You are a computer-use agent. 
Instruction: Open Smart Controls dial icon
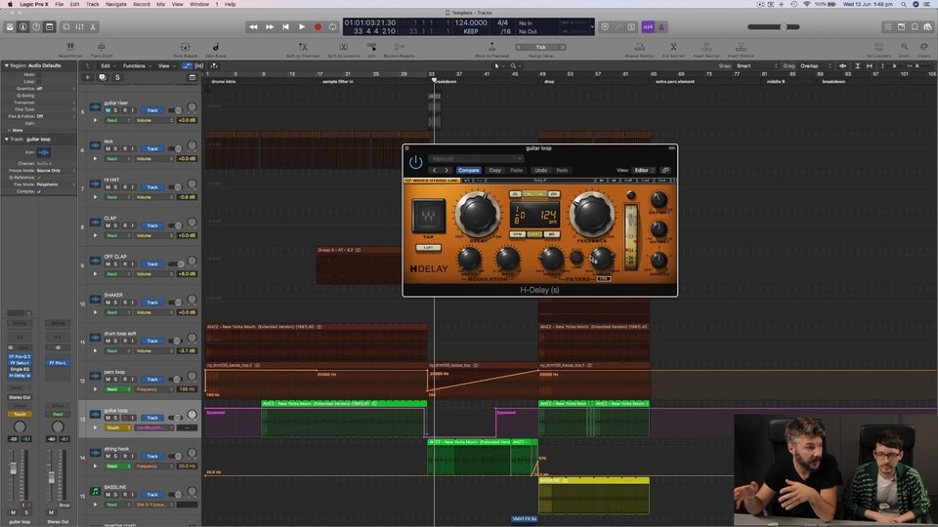(x=66, y=27)
